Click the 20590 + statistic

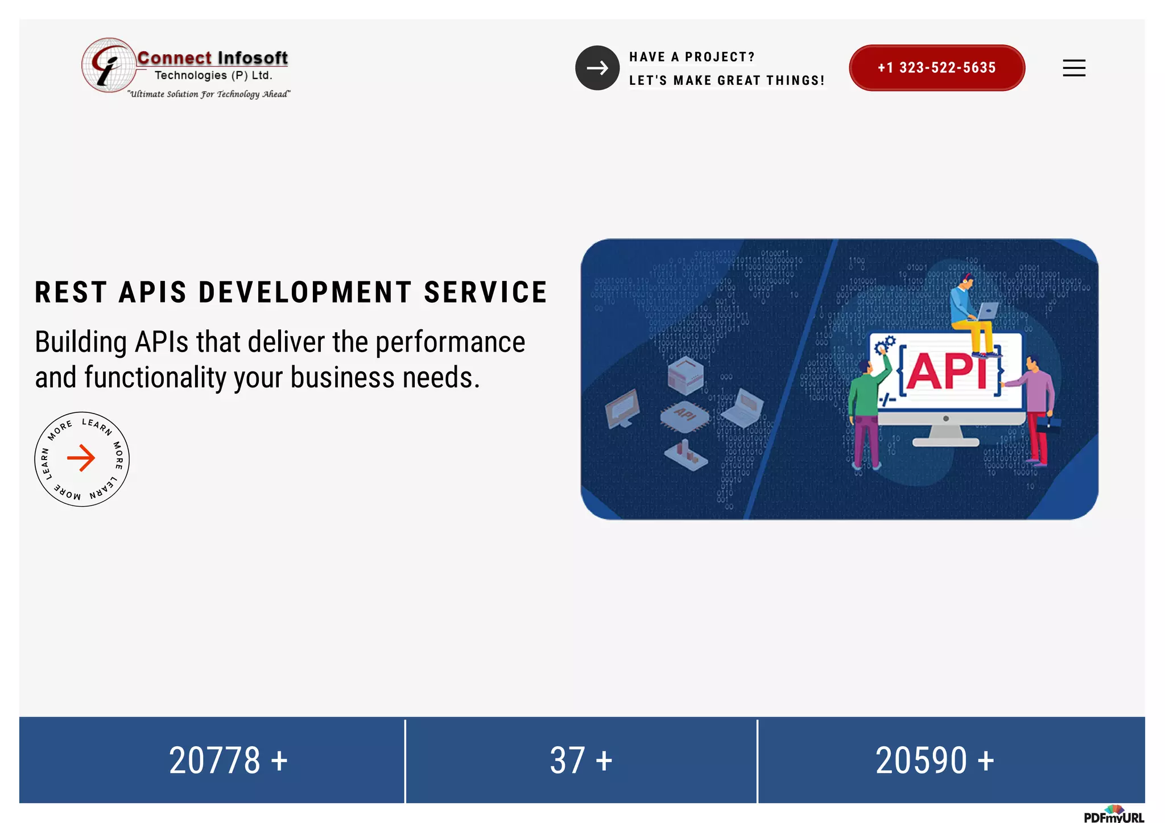[935, 760]
